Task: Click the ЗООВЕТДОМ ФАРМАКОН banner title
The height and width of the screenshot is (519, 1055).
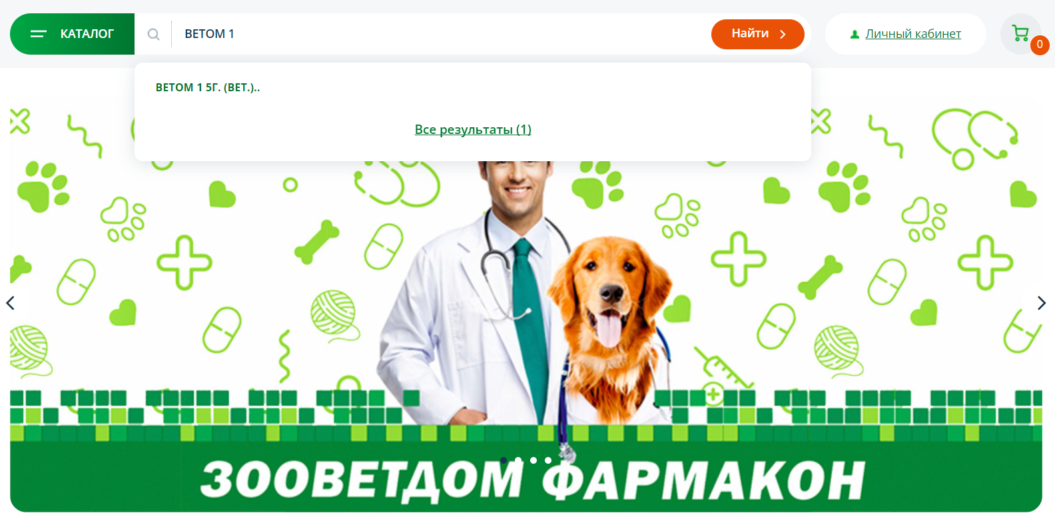Action: pos(532,481)
